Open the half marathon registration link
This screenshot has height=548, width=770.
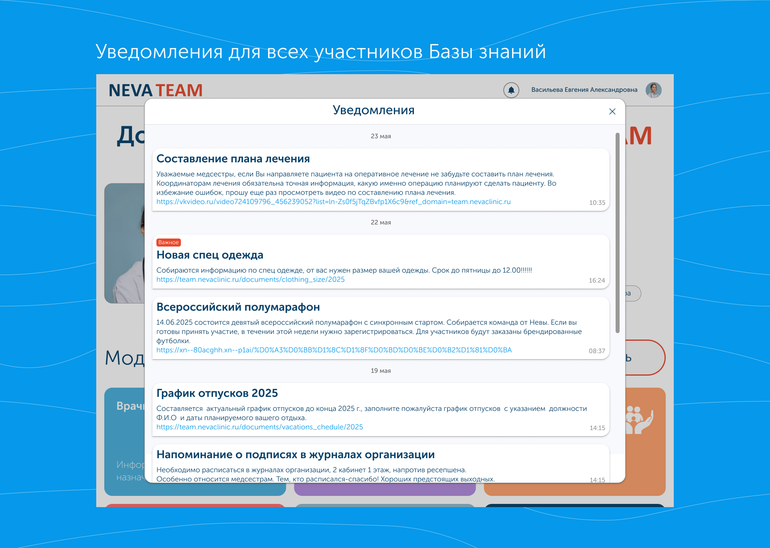coord(334,350)
